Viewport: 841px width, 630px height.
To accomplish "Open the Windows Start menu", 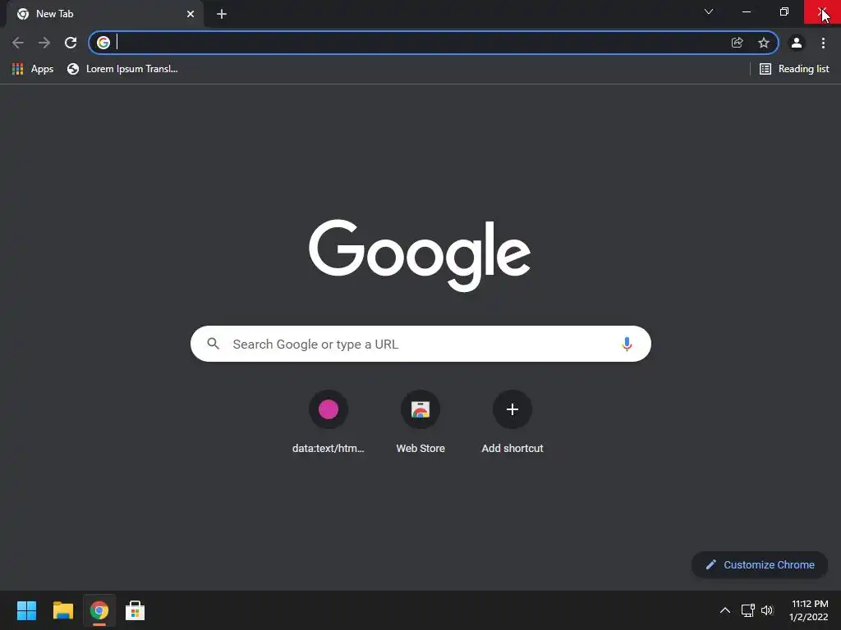I will coord(26,610).
